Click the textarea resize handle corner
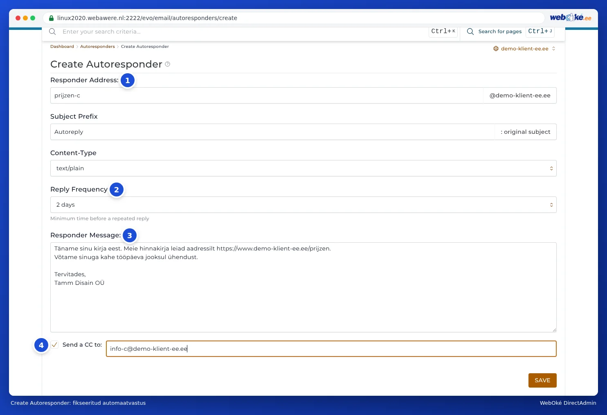 pyautogui.click(x=554, y=330)
